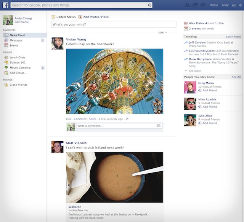Open friend requests icon in top bar
This screenshot has height=222, width=244.
[187, 5]
